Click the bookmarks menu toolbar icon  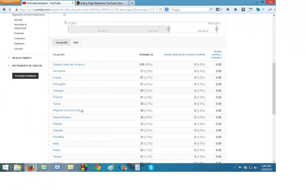(219, 9)
